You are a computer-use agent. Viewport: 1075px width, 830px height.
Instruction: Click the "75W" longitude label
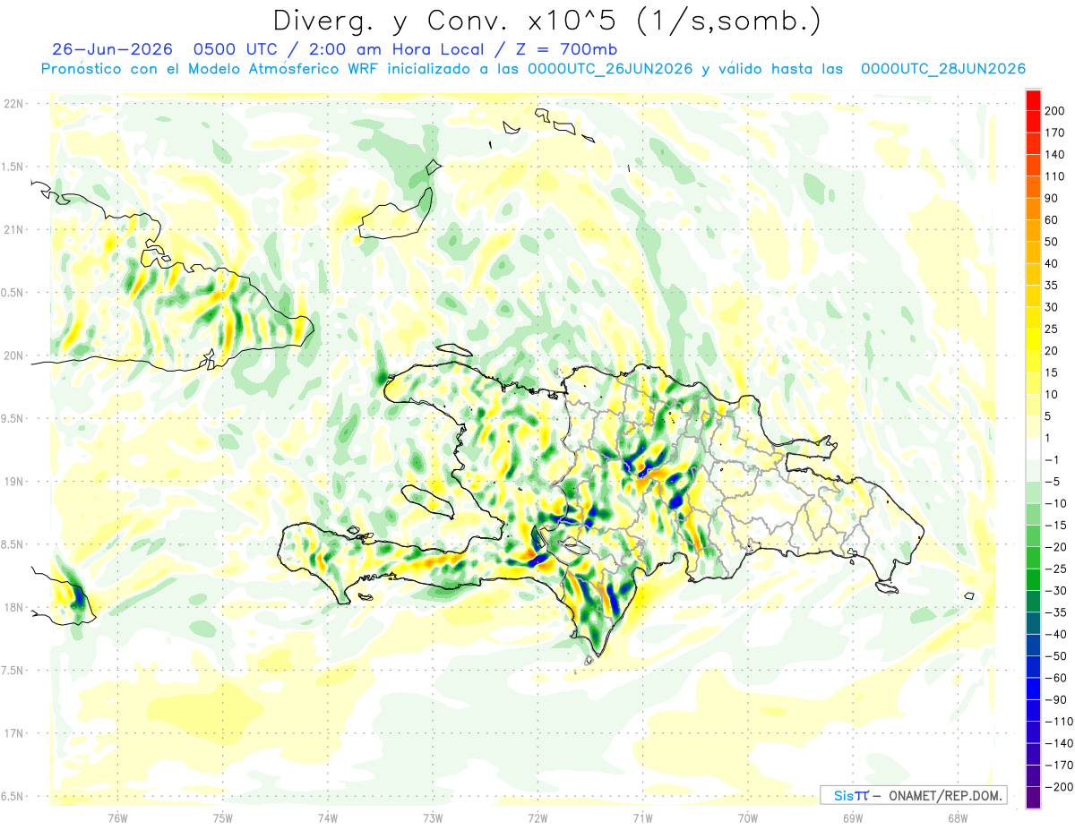pos(223,817)
